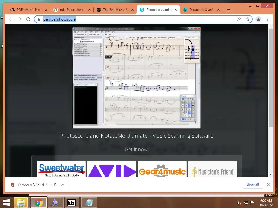Go forward to the next page

tap(20, 19)
